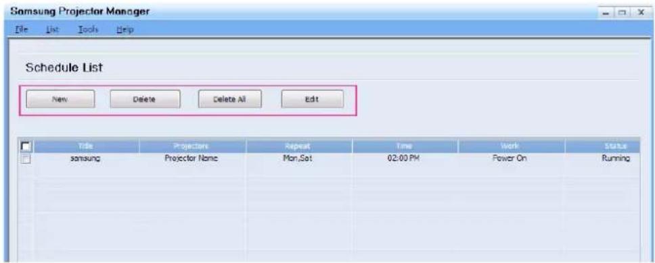Toggle the select-all checkbox in table header
Image resolution: width=655 pixels, height=263 pixels.
pos(26,146)
